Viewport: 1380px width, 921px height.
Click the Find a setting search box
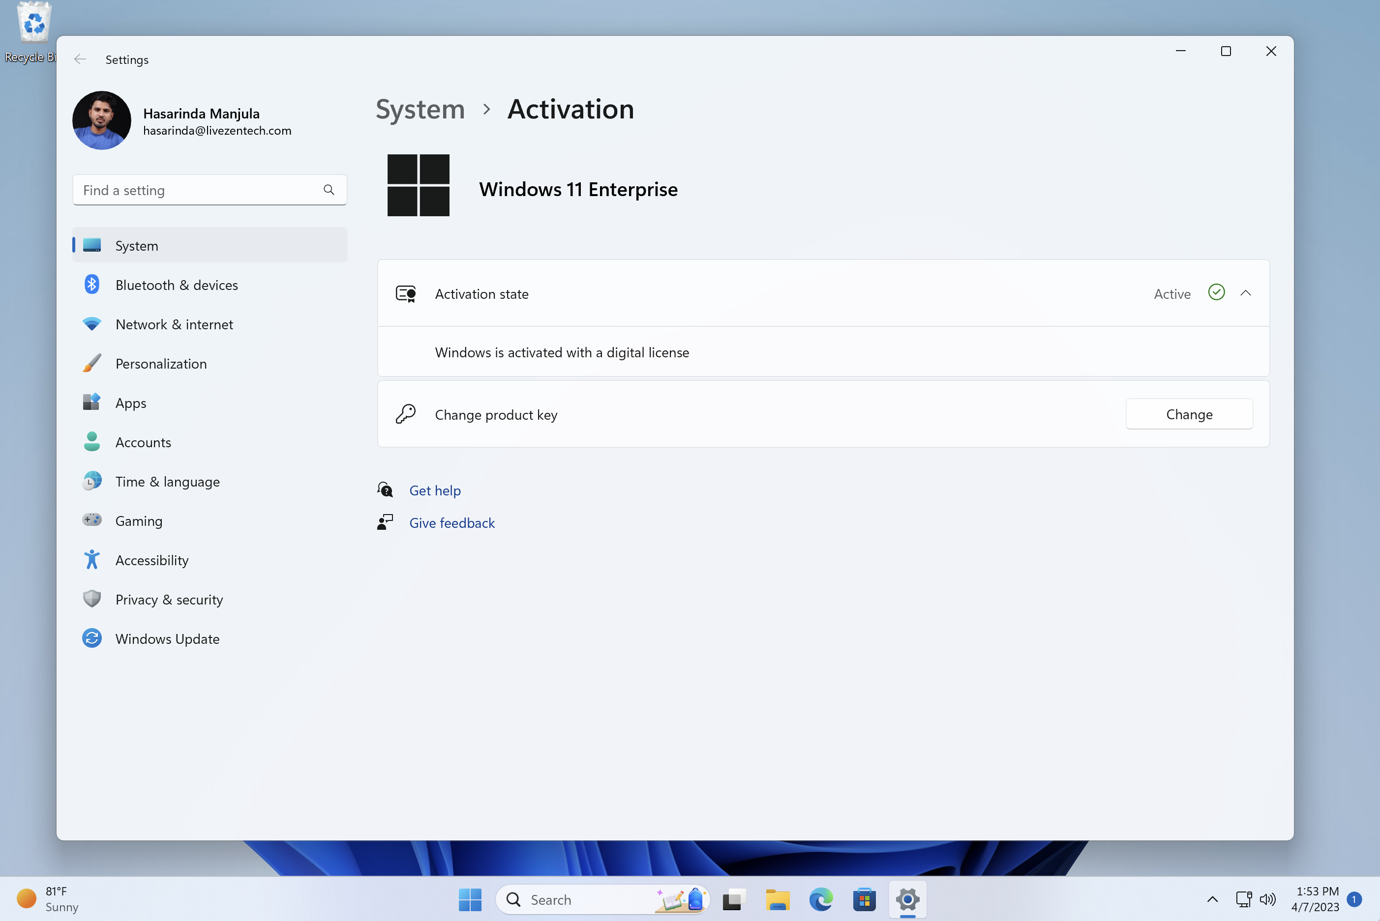click(x=200, y=190)
